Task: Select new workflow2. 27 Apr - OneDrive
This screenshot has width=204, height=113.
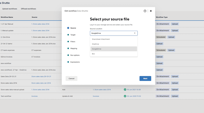Action: pyautogui.click(x=13, y=70)
